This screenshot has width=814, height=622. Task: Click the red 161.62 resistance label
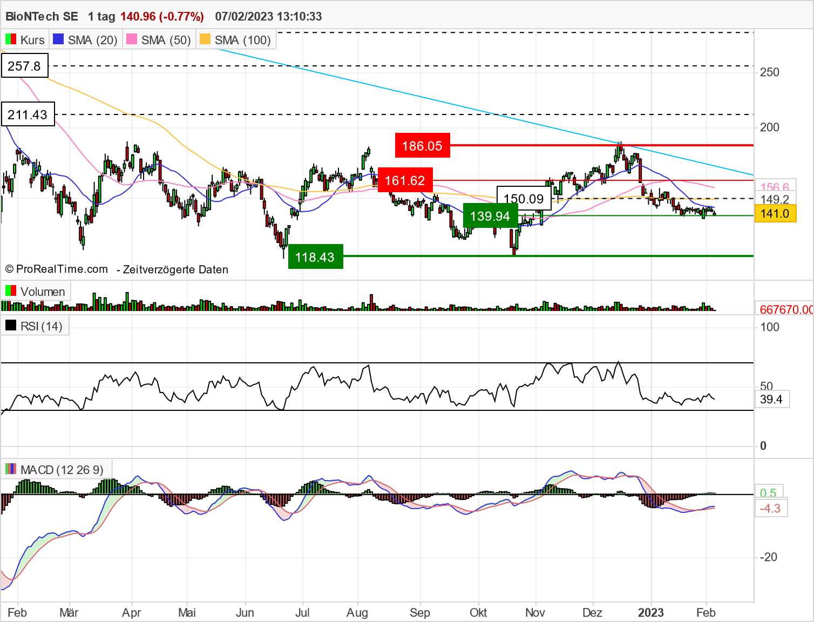(x=405, y=180)
